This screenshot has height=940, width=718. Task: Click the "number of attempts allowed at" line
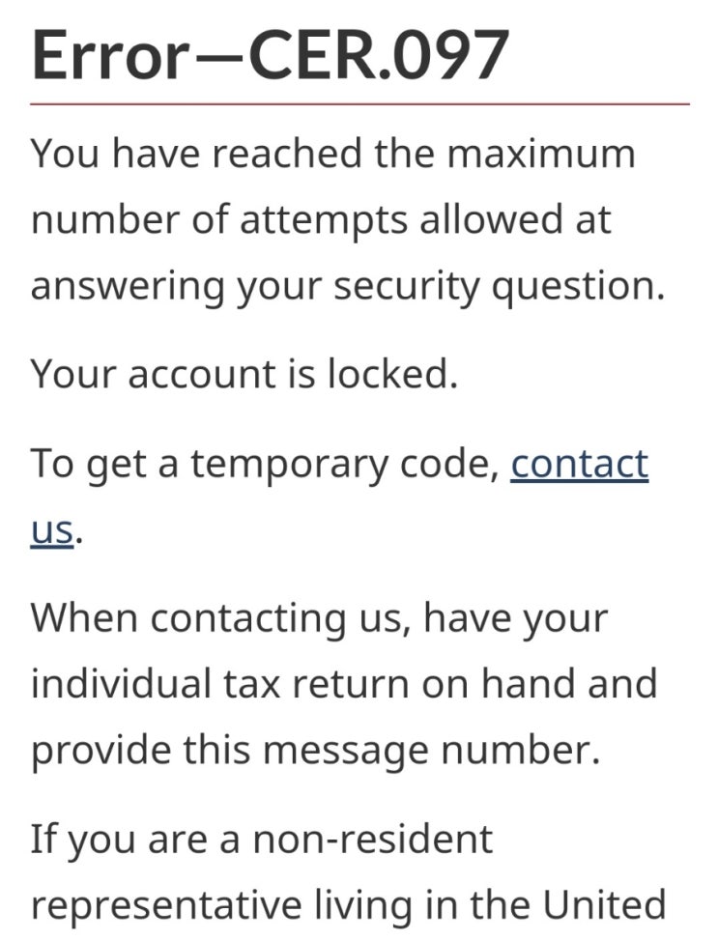tap(321, 219)
